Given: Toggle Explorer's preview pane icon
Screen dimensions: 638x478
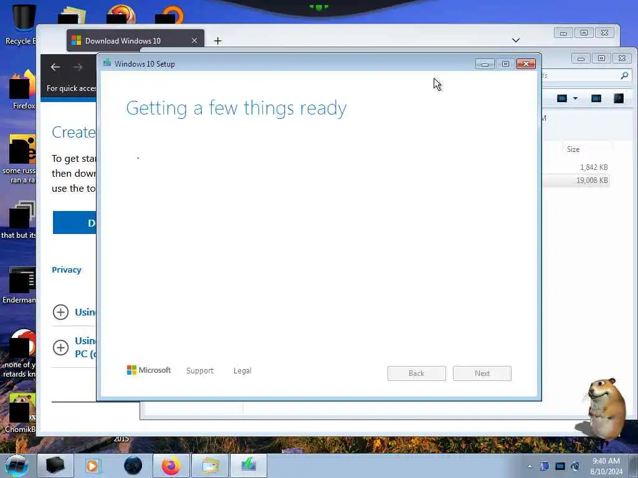Looking at the screenshot, I should 596,98.
